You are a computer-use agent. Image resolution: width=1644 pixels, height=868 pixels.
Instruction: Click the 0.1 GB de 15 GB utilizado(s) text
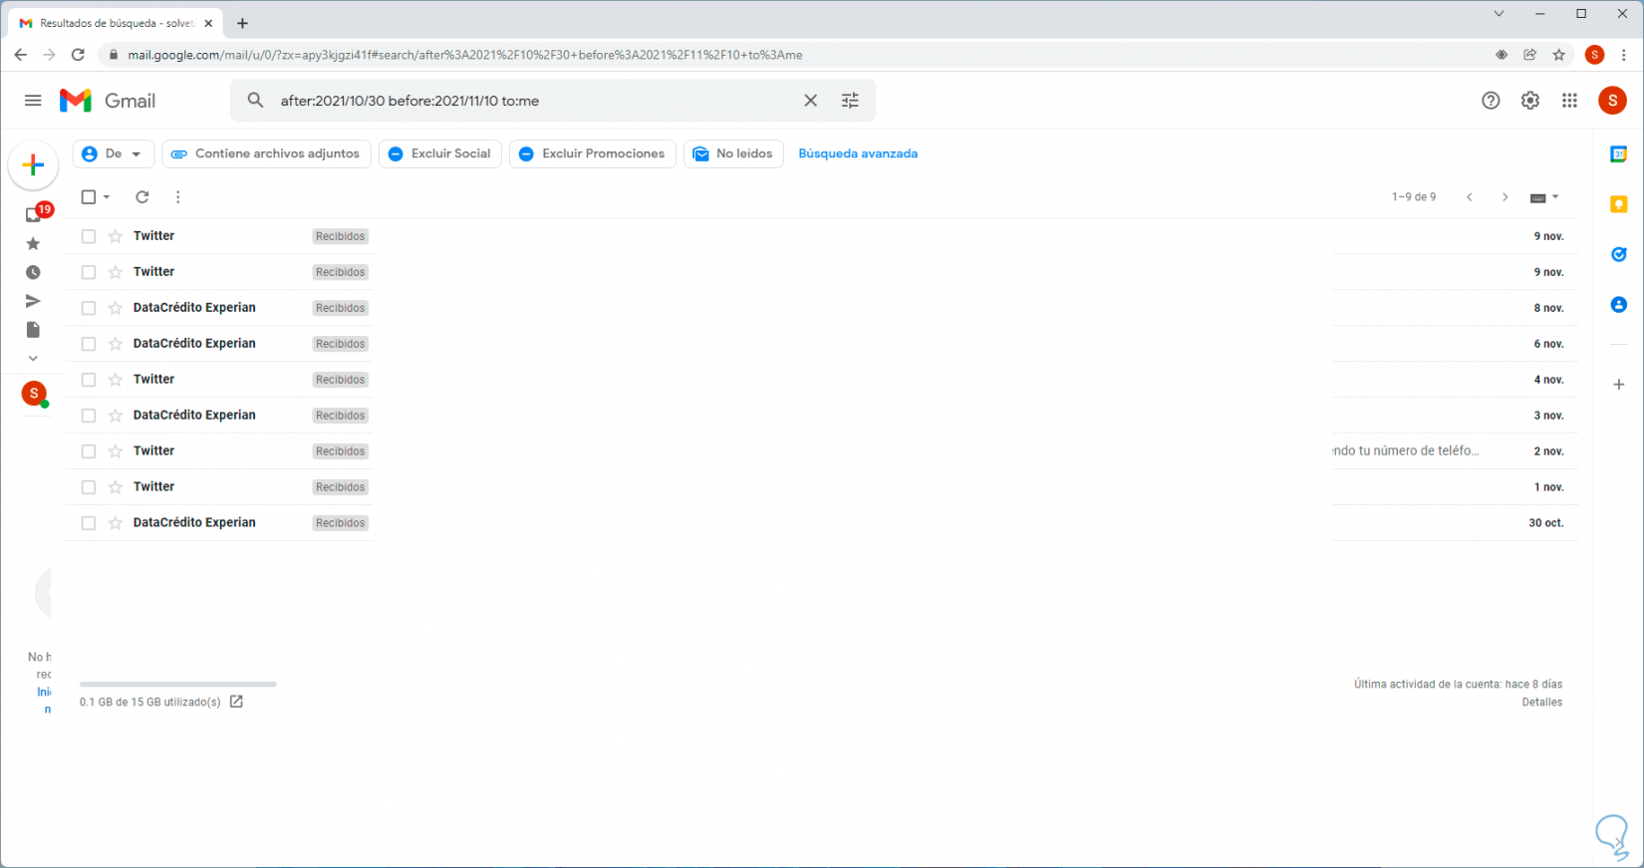point(150,703)
